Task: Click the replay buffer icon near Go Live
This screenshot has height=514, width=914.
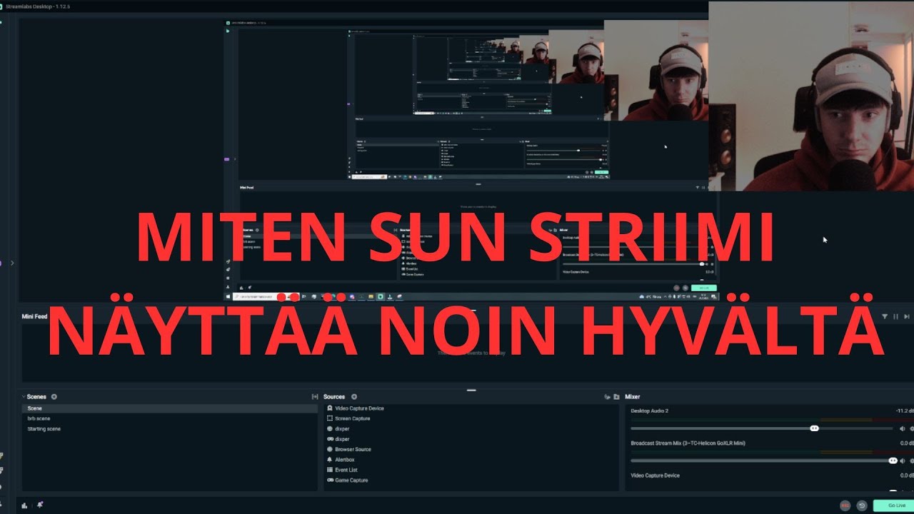Action: tap(862, 505)
